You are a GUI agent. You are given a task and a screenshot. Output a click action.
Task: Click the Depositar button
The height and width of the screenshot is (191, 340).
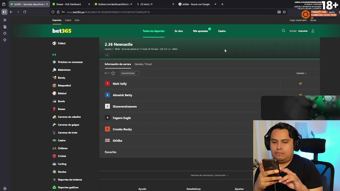[x=303, y=31]
